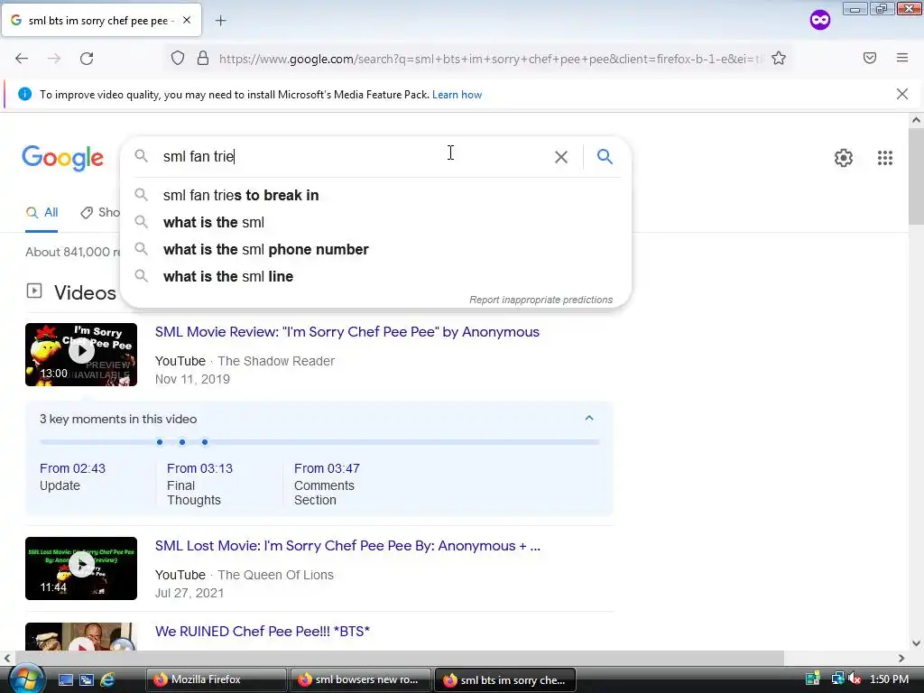Open the Windows Start menu
Screen dimensions: 924x693
tap(26, 679)
